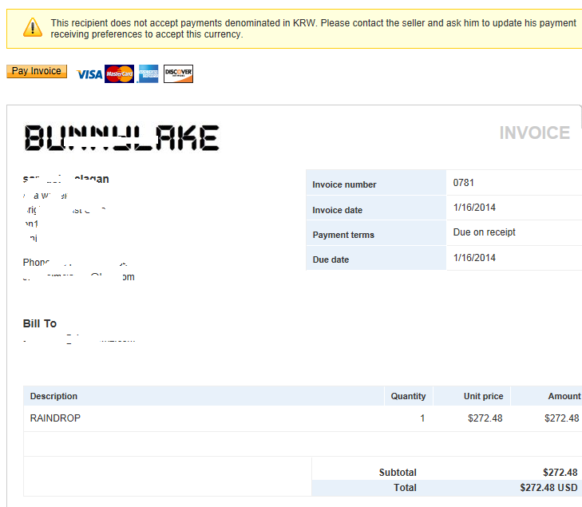Click the BUNNYLAKE logo
Viewport: 582px width, 507px height.
pyautogui.click(x=121, y=137)
